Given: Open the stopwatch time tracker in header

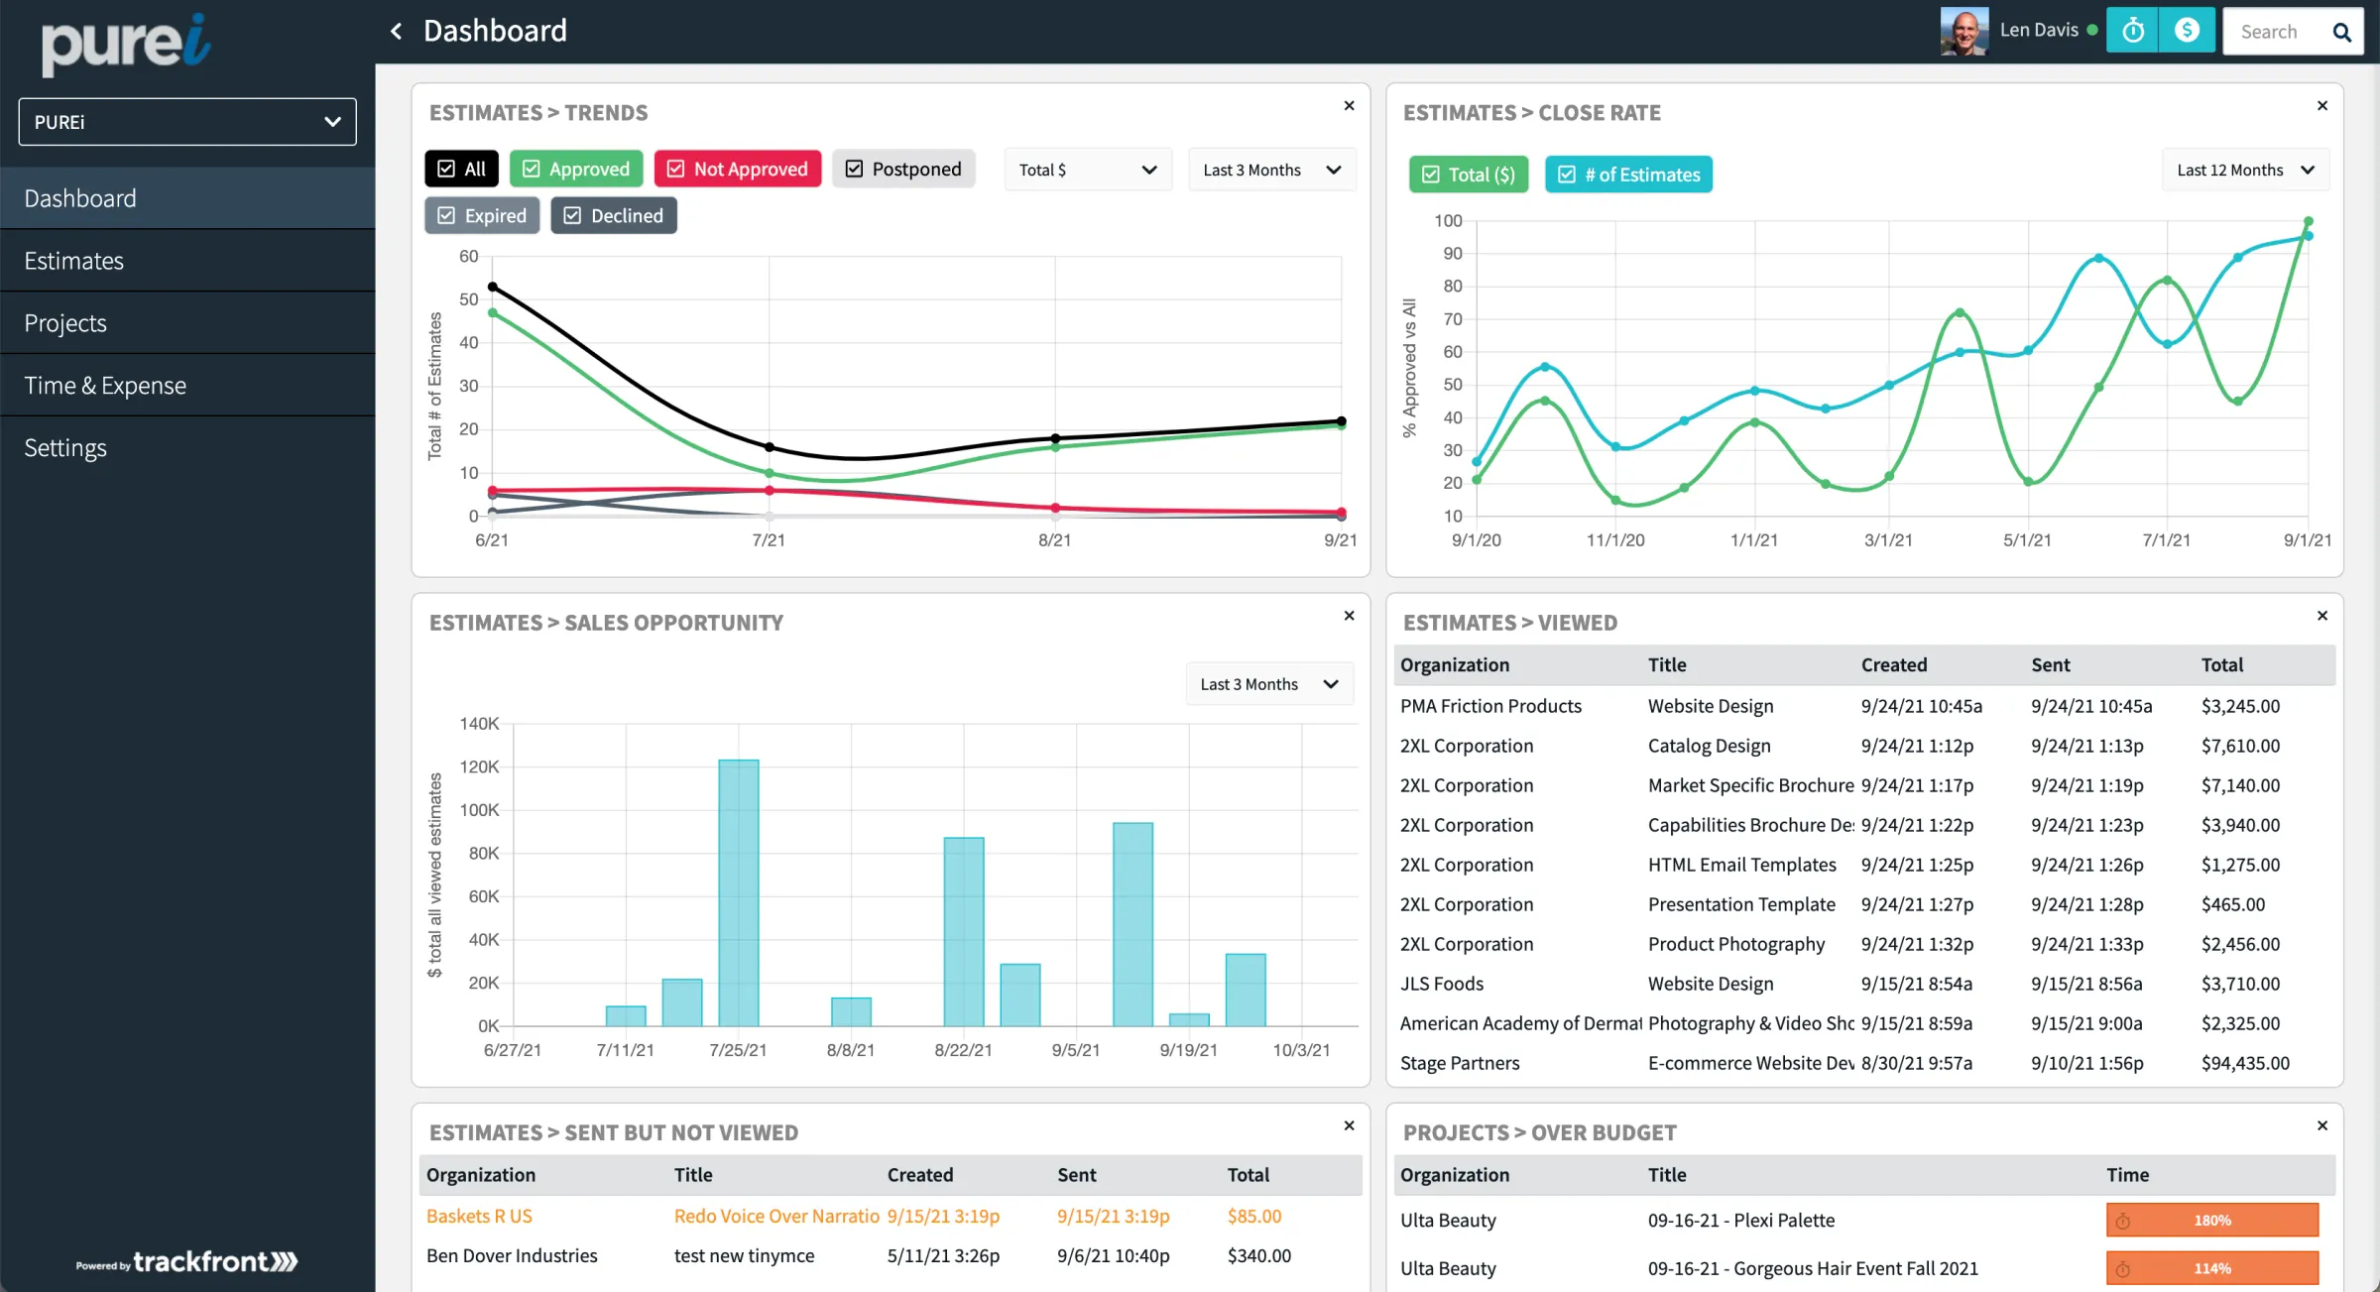Looking at the screenshot, I should pos(2133,30).
